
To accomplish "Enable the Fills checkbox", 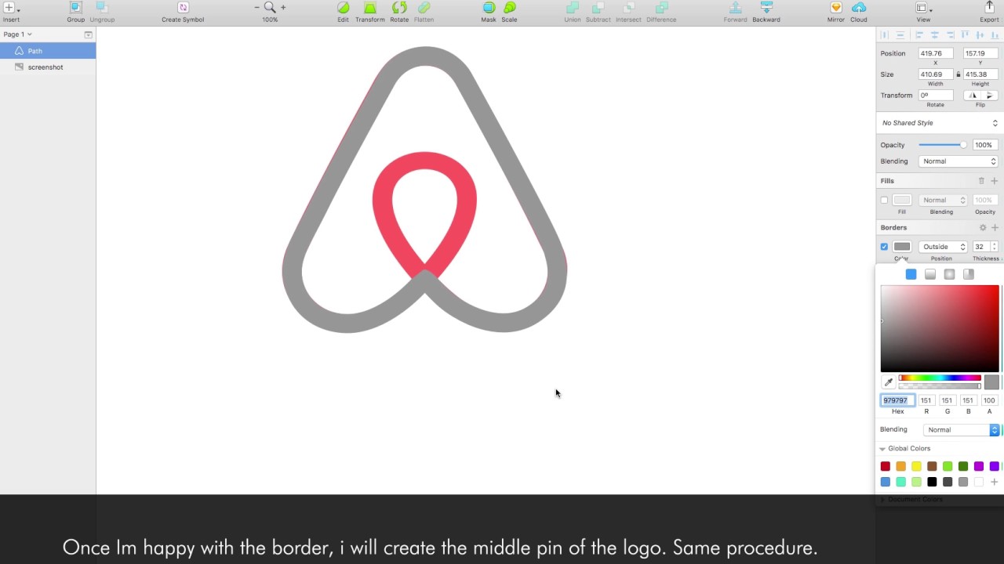I will pyautogui.click(x=884, y=200).
